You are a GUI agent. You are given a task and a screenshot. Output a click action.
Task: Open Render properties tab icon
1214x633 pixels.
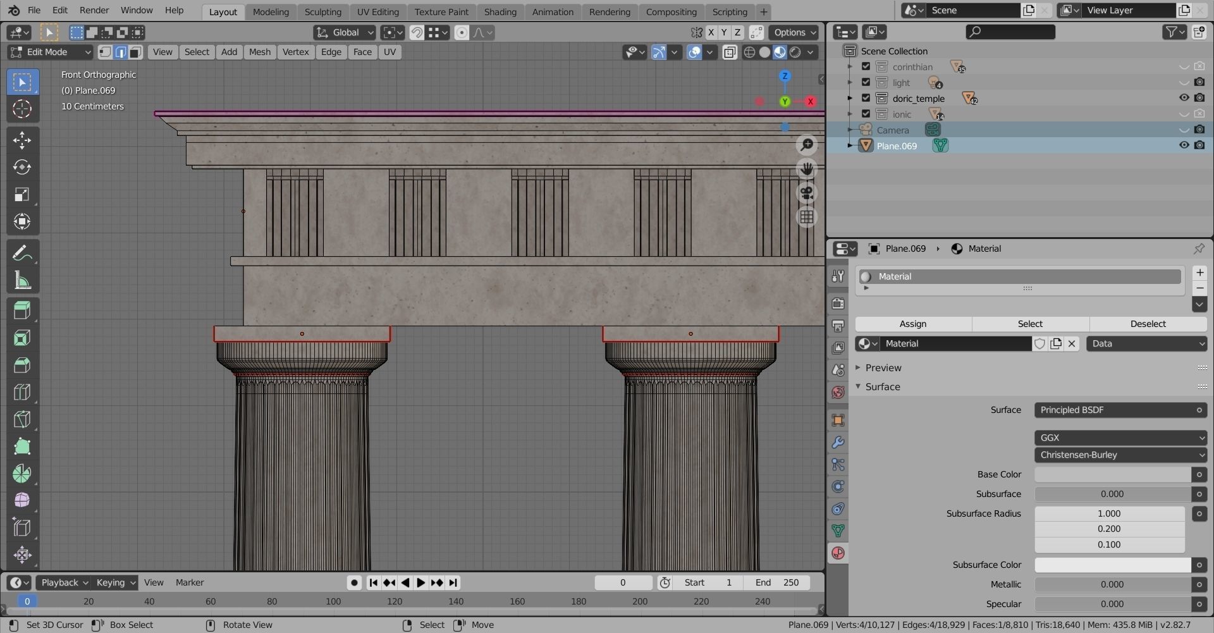[x=838, y=304]
